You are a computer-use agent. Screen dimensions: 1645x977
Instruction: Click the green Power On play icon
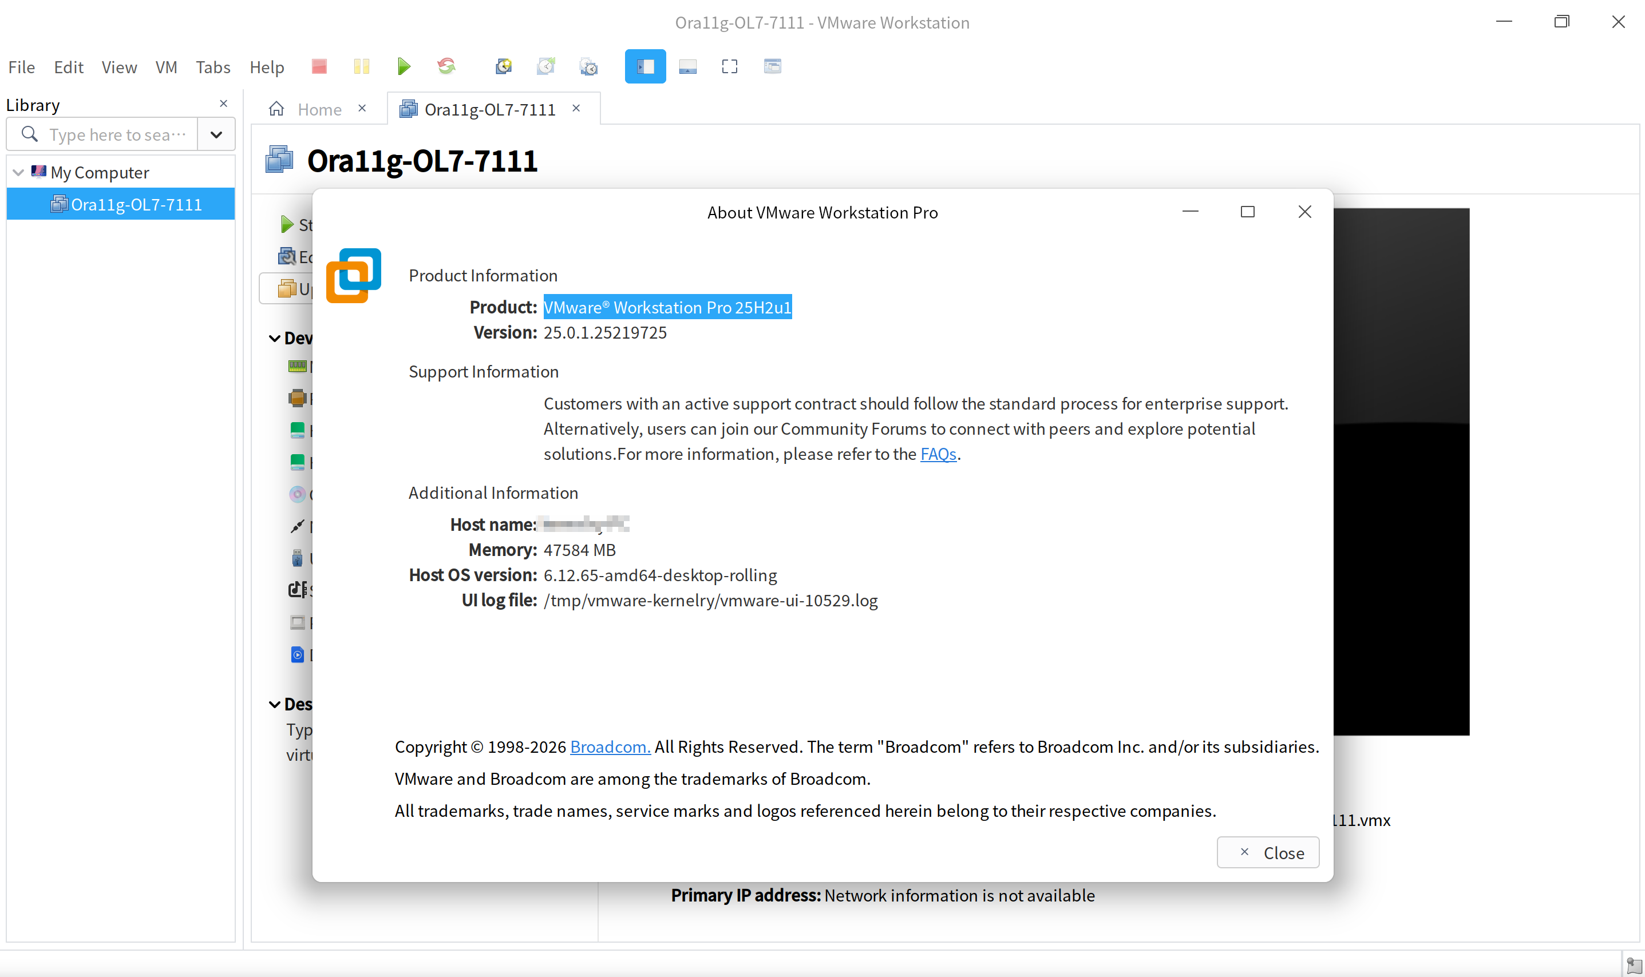pyautogui.click(x=404, y=66)
